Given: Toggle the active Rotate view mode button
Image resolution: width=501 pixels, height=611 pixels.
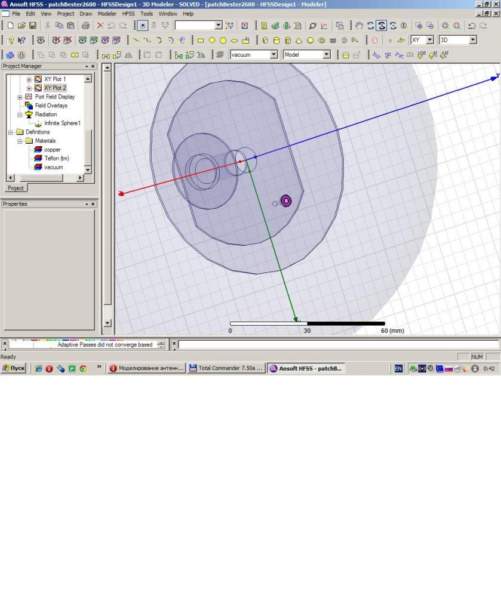Looking at the screenshot, I should (x=381, y=26).
